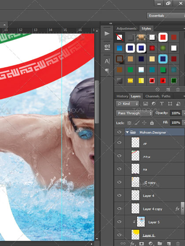Apply the red style with white border
This screenshot has width=185, height=246.
point(163,37)
